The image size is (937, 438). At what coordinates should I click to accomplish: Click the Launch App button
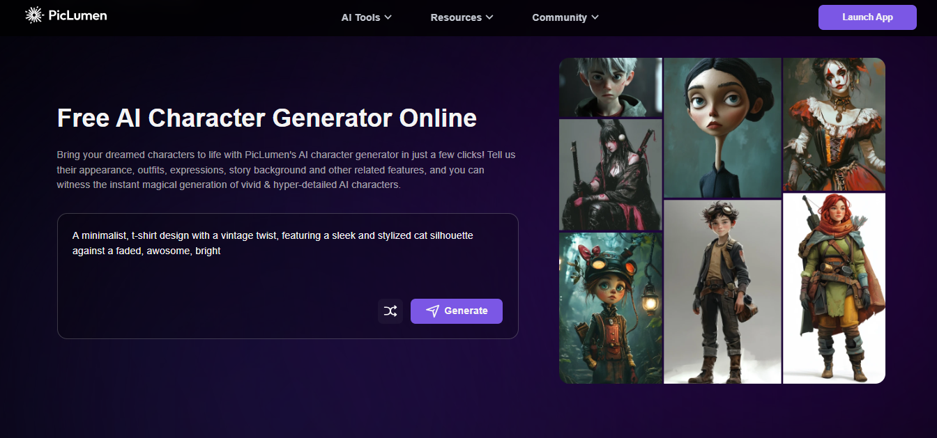[x=867, y=17]
